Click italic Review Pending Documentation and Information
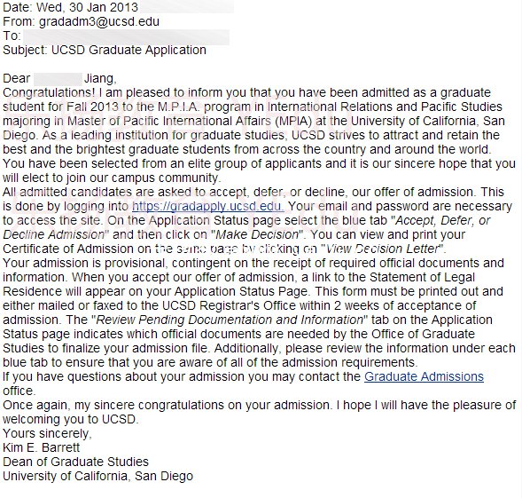Image resolution: width=522 pixels, height=498 pixels. pos(230,320)
